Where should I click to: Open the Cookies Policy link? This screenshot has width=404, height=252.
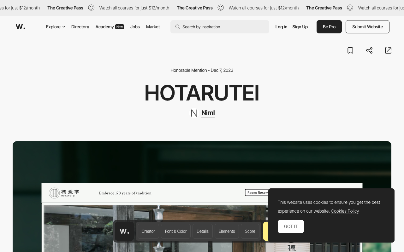pyautogui.click(x=345, y=211)
